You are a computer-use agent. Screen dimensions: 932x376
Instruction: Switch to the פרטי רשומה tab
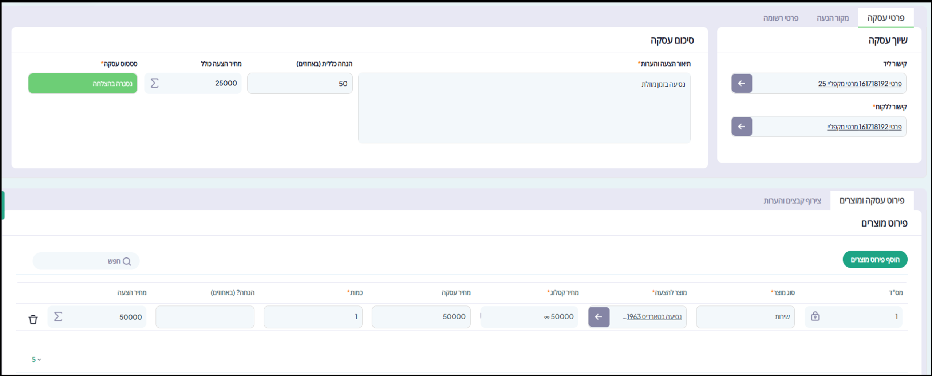tap(781, 18)
